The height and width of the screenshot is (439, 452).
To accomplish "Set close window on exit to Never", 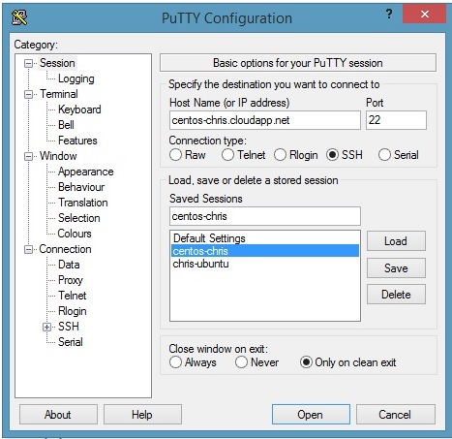I will click(241, 362).
